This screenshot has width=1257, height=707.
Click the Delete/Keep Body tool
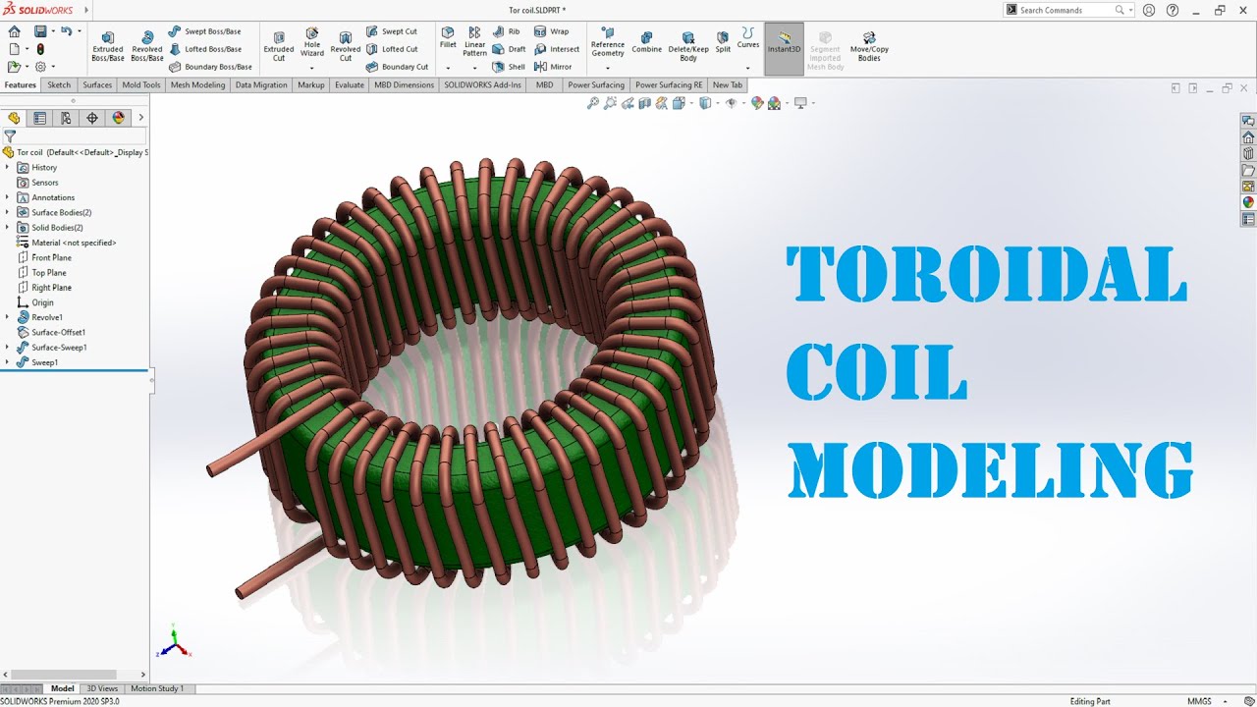688,46
